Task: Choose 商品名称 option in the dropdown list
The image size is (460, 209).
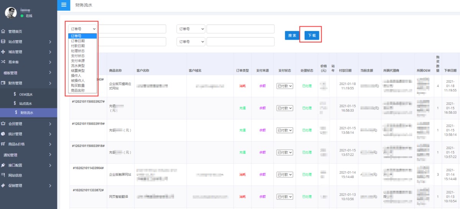Action: click(78, 91)
